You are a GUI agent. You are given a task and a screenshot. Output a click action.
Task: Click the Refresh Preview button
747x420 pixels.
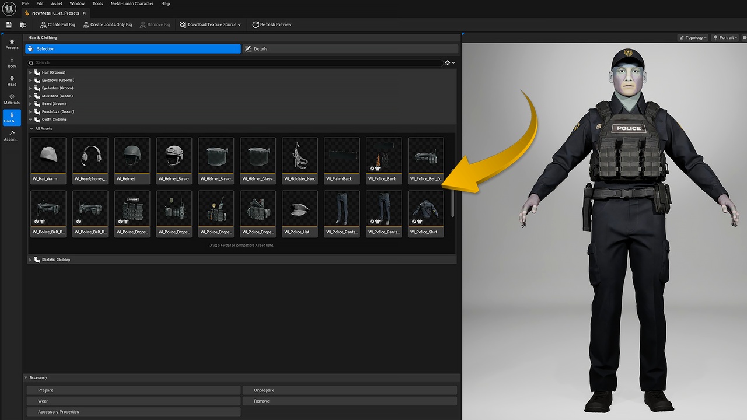pos(272,24)
